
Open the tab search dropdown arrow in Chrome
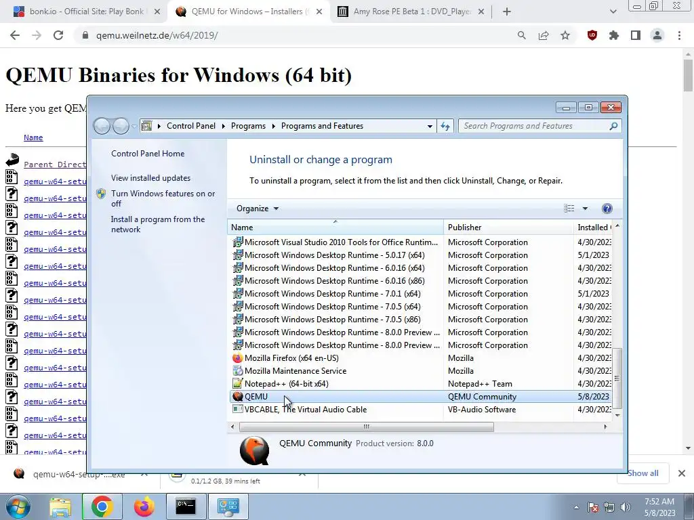click(613, 12)
